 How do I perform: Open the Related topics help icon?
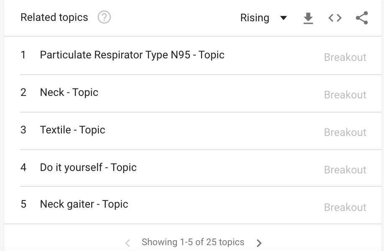click(104, 18)
